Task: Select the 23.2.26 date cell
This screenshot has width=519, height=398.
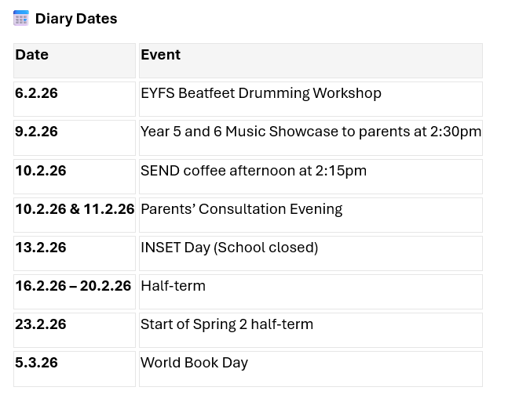Action: coord(40,324)
